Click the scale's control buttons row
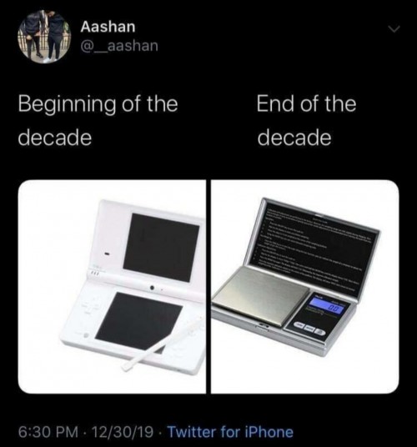This screenshot has height=447, width=417. [309, 329]
